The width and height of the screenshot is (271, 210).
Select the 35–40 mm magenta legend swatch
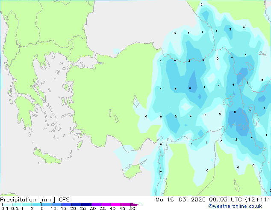pyautogui.click(x=106, y=204)
